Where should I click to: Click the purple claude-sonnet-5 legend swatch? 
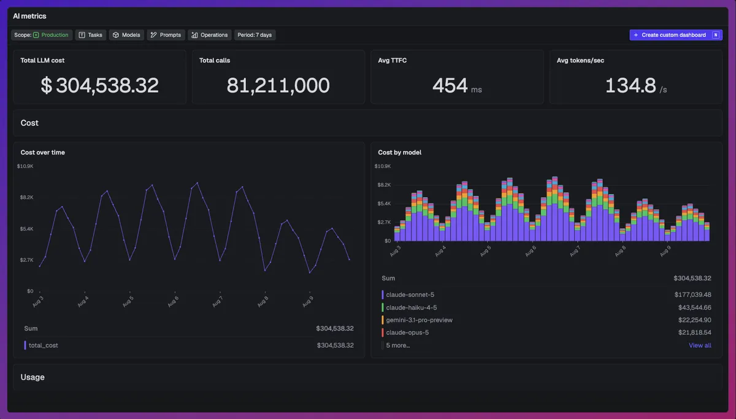pyautogui.click(x=383, y=295)
